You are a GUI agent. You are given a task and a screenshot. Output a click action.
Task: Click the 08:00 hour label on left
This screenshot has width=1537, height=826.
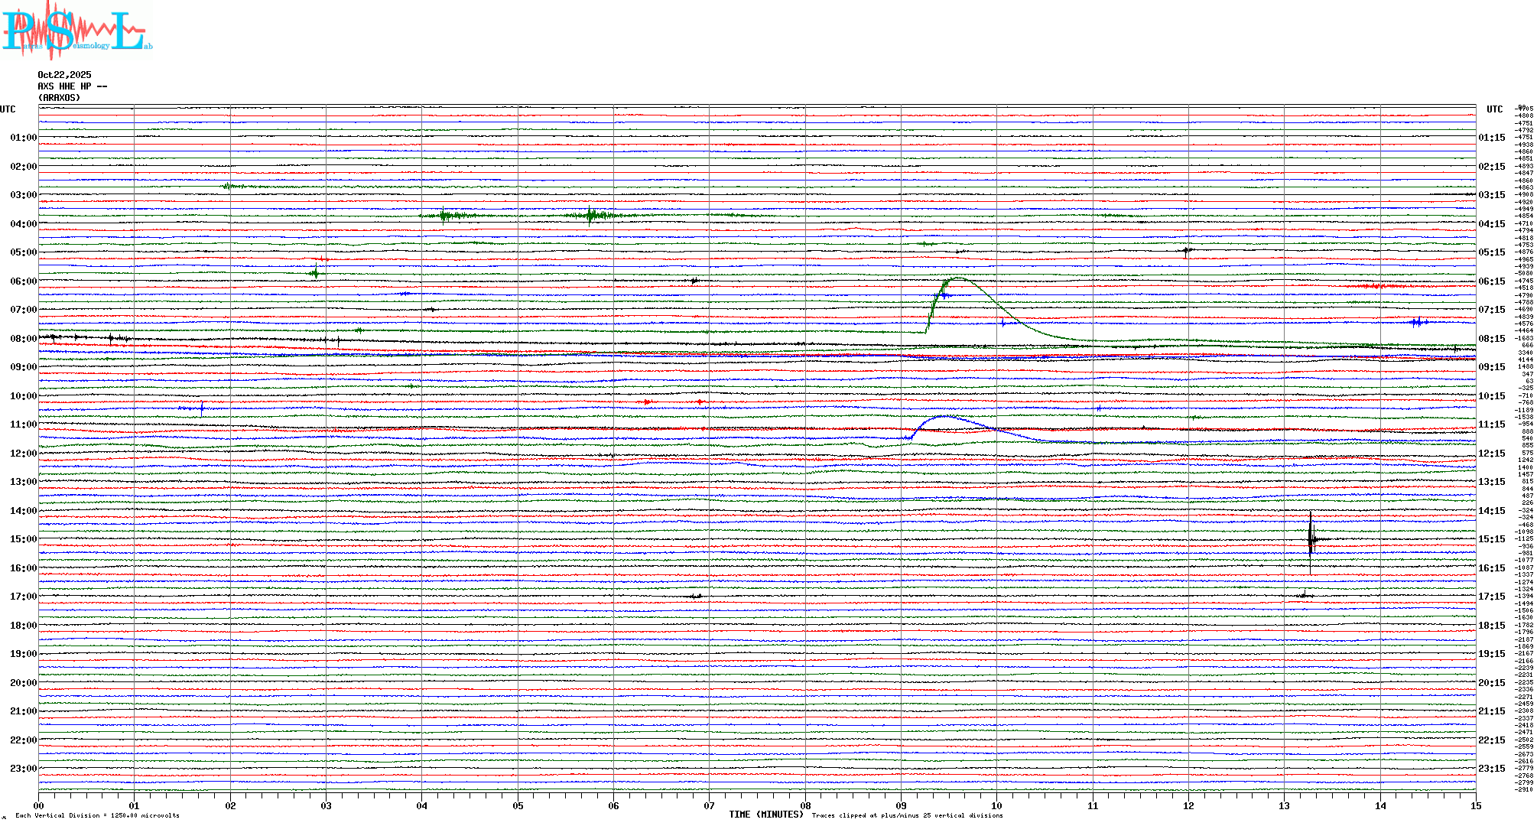point(23,339)
